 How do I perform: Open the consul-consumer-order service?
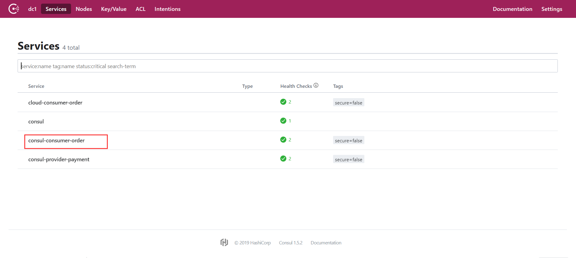[x=56, y=141]
